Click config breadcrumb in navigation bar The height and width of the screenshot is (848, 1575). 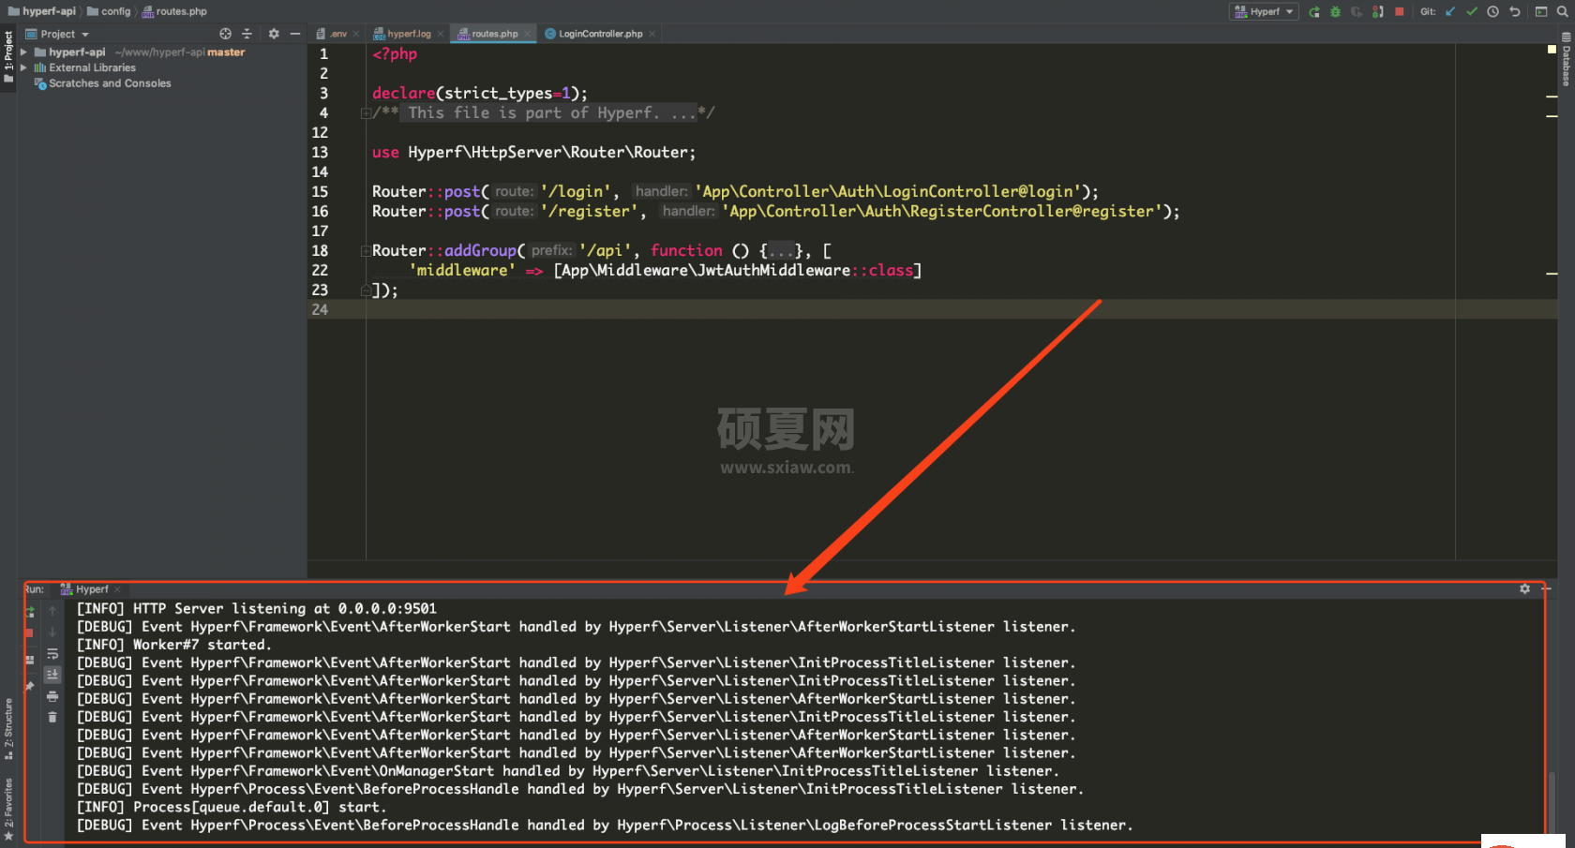coord(109,11)
